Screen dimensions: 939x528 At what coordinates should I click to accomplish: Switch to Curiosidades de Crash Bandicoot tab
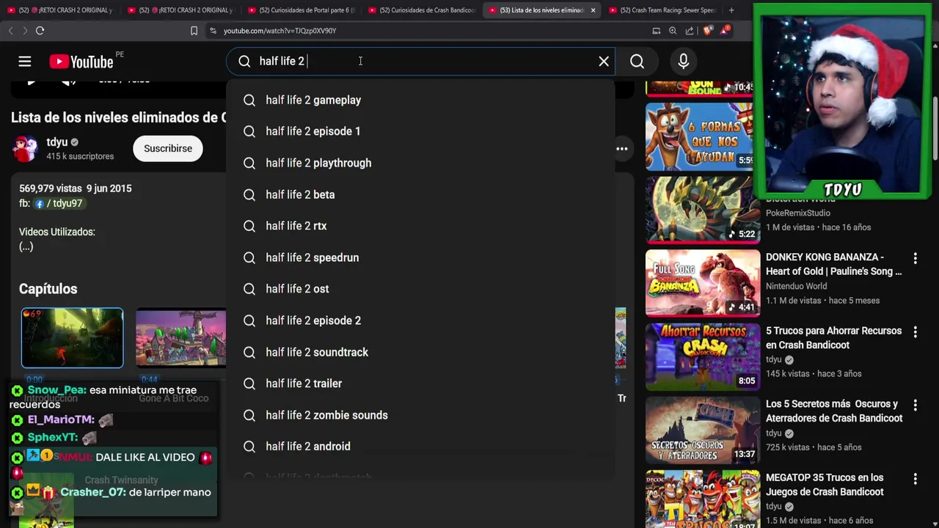pyautogui.click(x=422, y=10)
